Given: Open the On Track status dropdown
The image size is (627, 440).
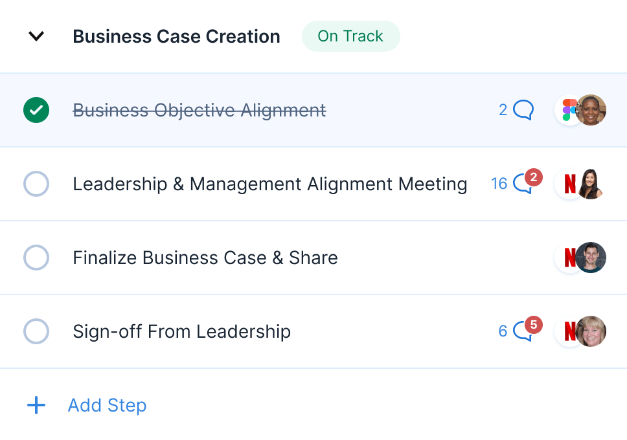Looking at the screenshot, I should click(350, 36).
